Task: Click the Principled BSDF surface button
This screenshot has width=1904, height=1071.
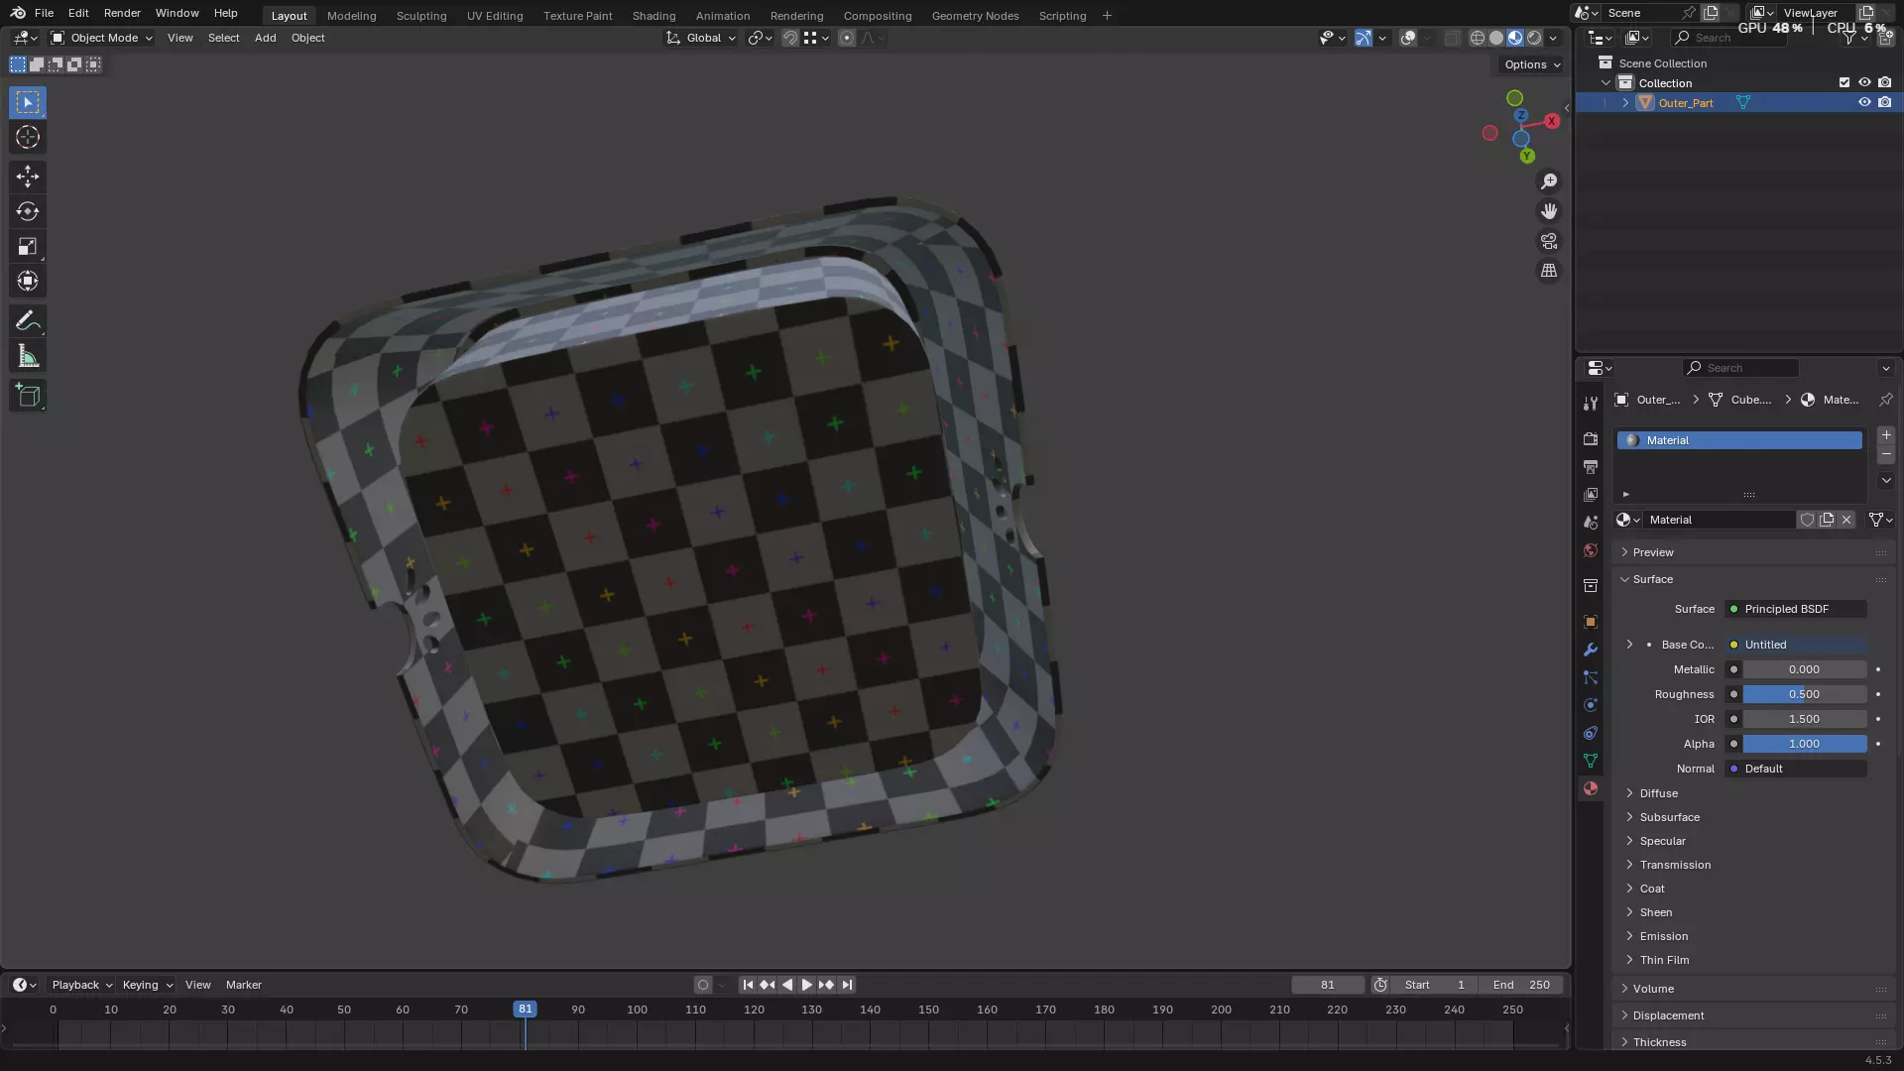Action: [1795, 609]
